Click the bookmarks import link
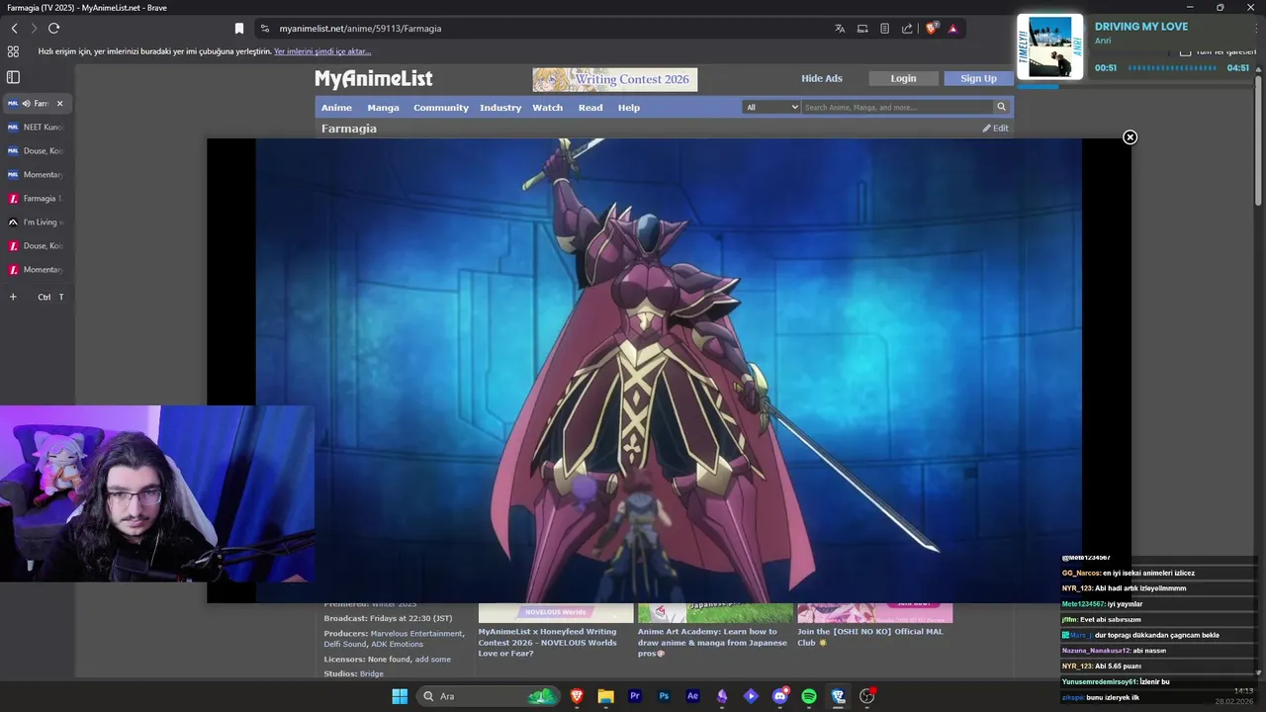The width and height of the screenshot is (1266, 712). click(322, 51)
